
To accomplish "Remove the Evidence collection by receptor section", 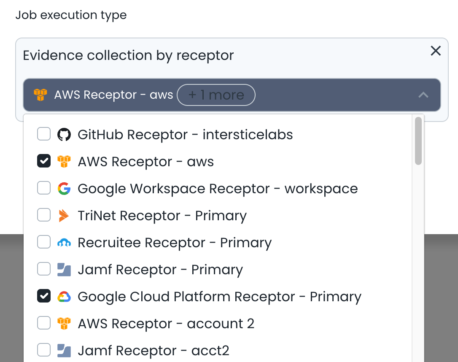I will click(435, 51).
